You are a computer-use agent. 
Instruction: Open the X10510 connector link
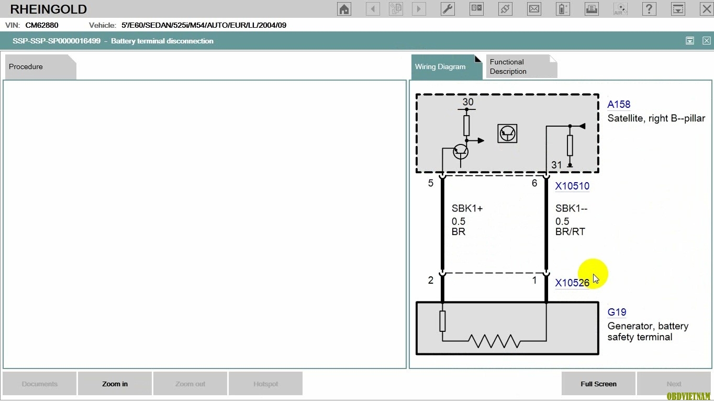(572, 186)
